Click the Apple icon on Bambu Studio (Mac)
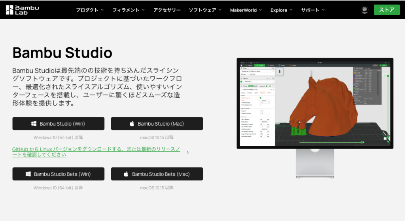 (132, 124)
